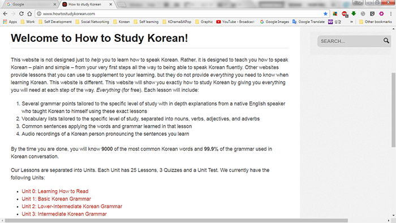Expand the Self Development bookmarks folder

55,22
